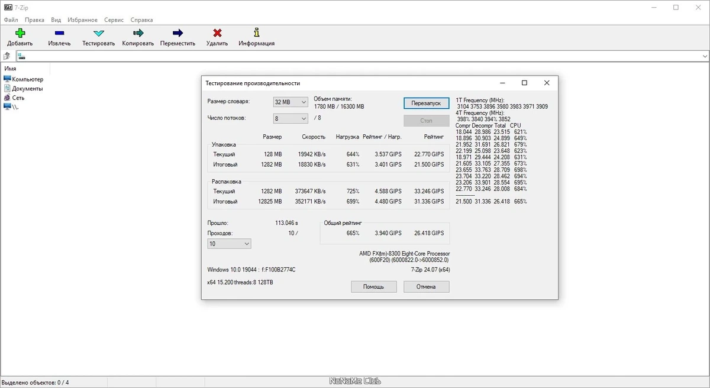Click the Удалить (Delete) red X icon

(x=217, y=33)
